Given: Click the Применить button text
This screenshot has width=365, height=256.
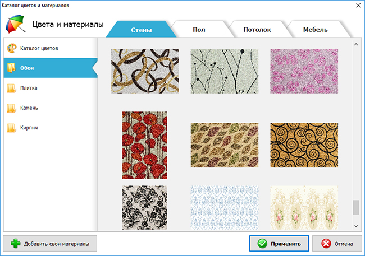Looking at the screenshot, I should point(286,244).
